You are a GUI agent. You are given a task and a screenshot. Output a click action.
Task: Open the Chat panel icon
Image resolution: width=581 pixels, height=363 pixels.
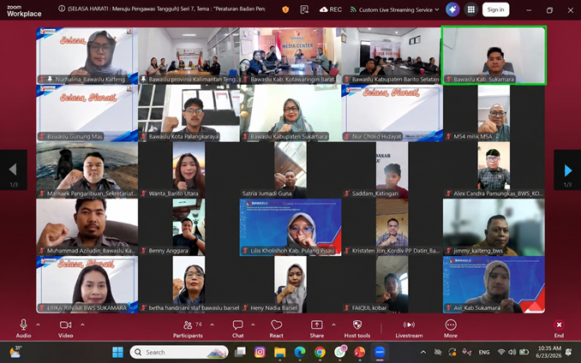[237, 325]
